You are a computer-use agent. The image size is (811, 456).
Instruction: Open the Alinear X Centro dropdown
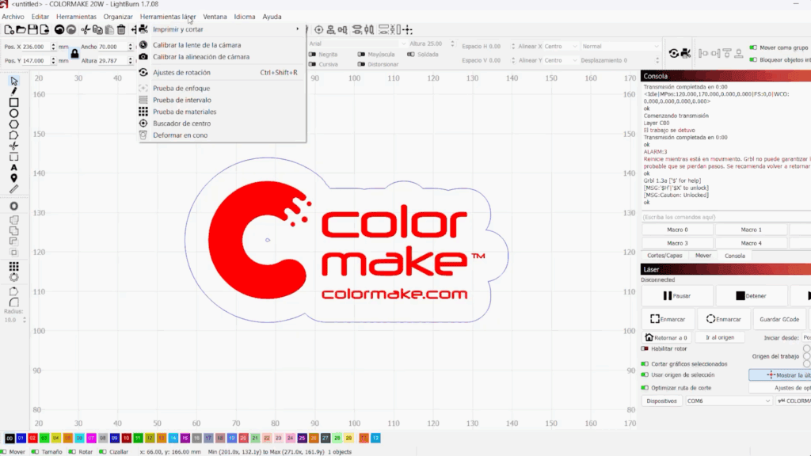[x=561, y=46]
